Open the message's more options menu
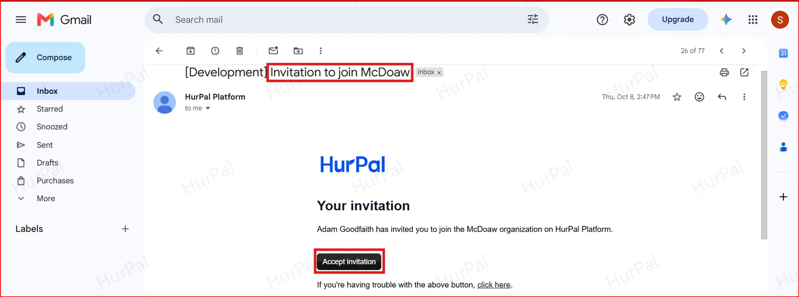Image resolution: width=799 pixels, height=297 pixels. pyautogui.click(x=744, y=97)
